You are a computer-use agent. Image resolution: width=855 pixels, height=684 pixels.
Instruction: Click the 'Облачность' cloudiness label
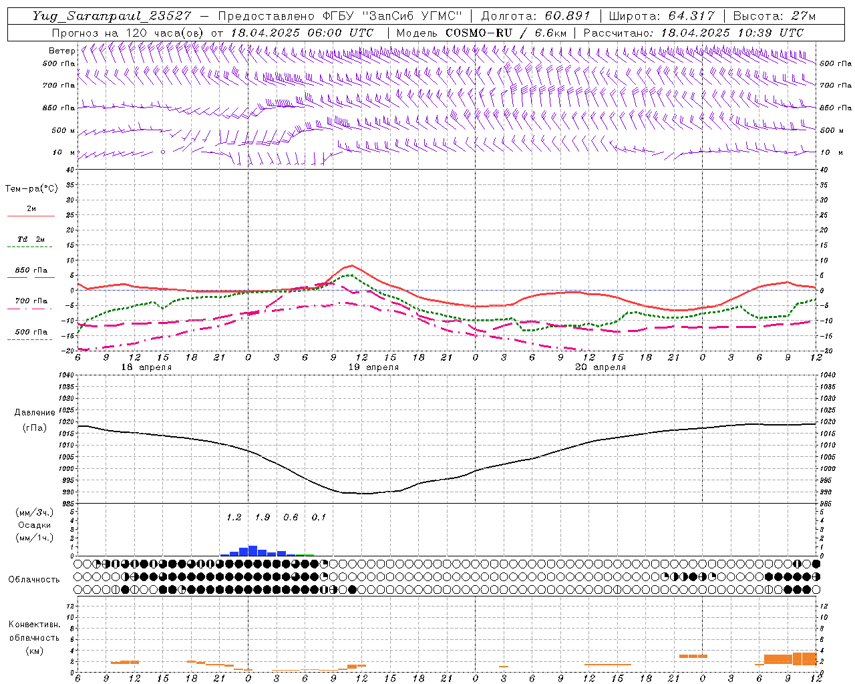pyautogui.click(x=34, y=579)
